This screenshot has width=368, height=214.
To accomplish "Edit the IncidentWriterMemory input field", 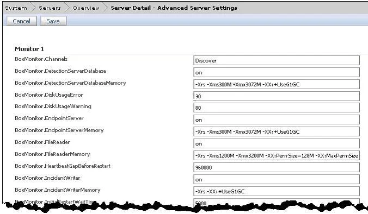I will 277,191.
